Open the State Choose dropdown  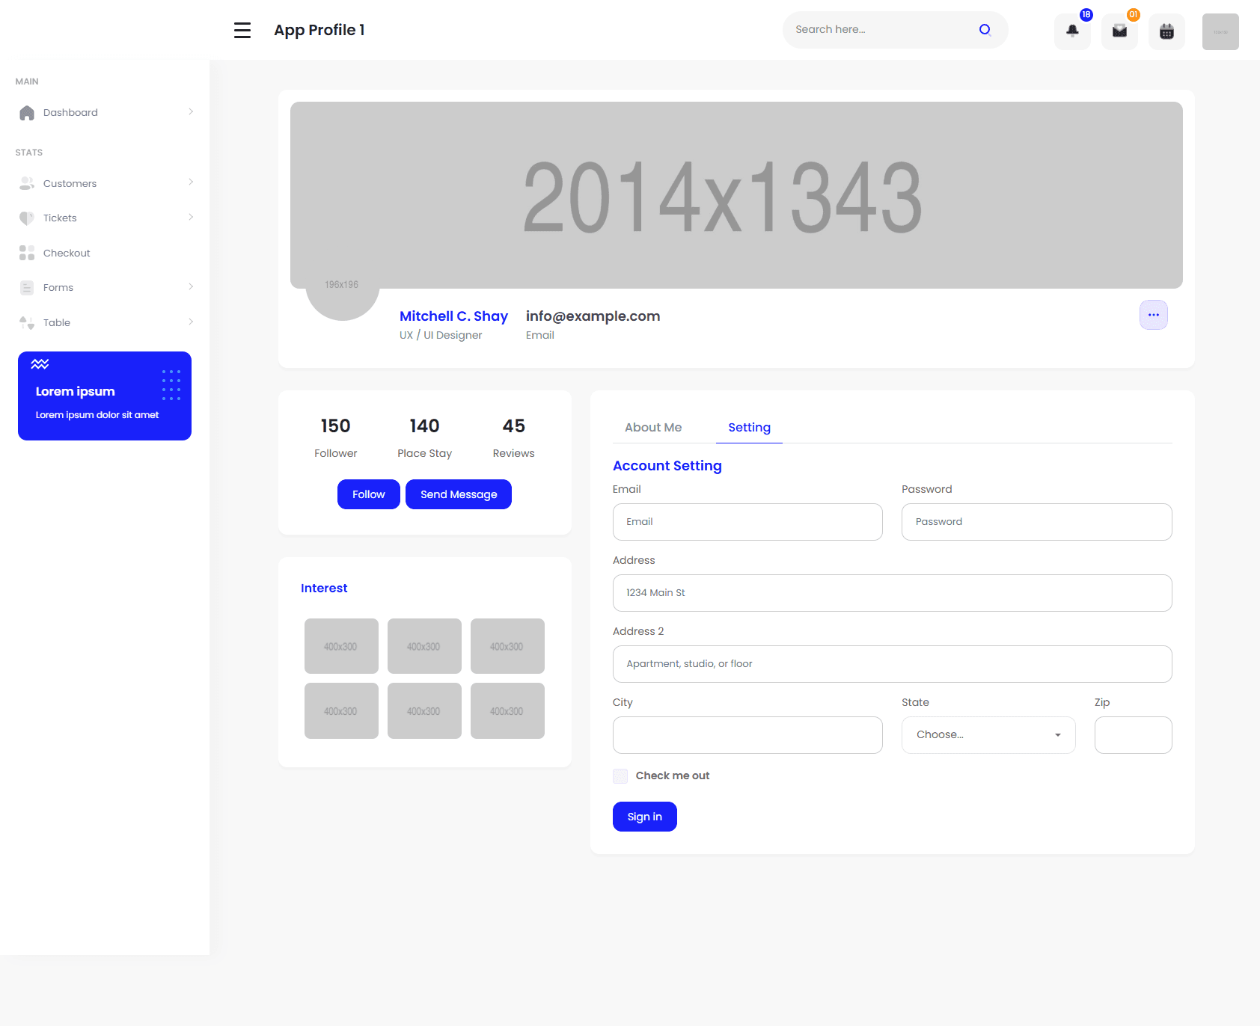coord(988,734)
